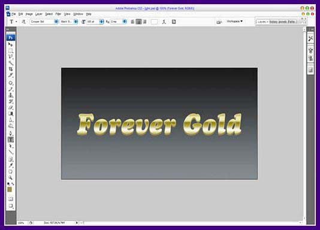The height and width of the screenshot is (230, 320).
Task: Open the Workspace dropdown
Action: click(235, 21)
